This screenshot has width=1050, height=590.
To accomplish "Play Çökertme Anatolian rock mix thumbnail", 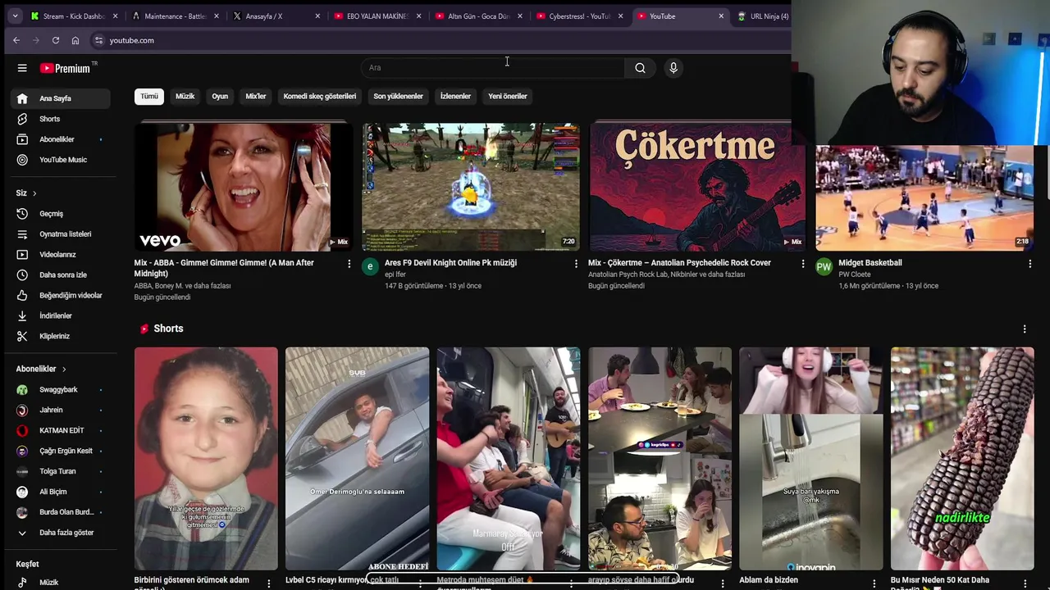I will [x=697, y=187].
